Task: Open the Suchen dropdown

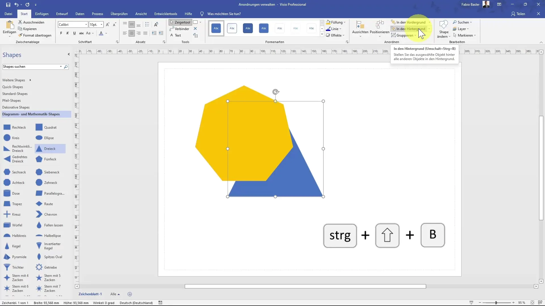Action: pos(462,22)
